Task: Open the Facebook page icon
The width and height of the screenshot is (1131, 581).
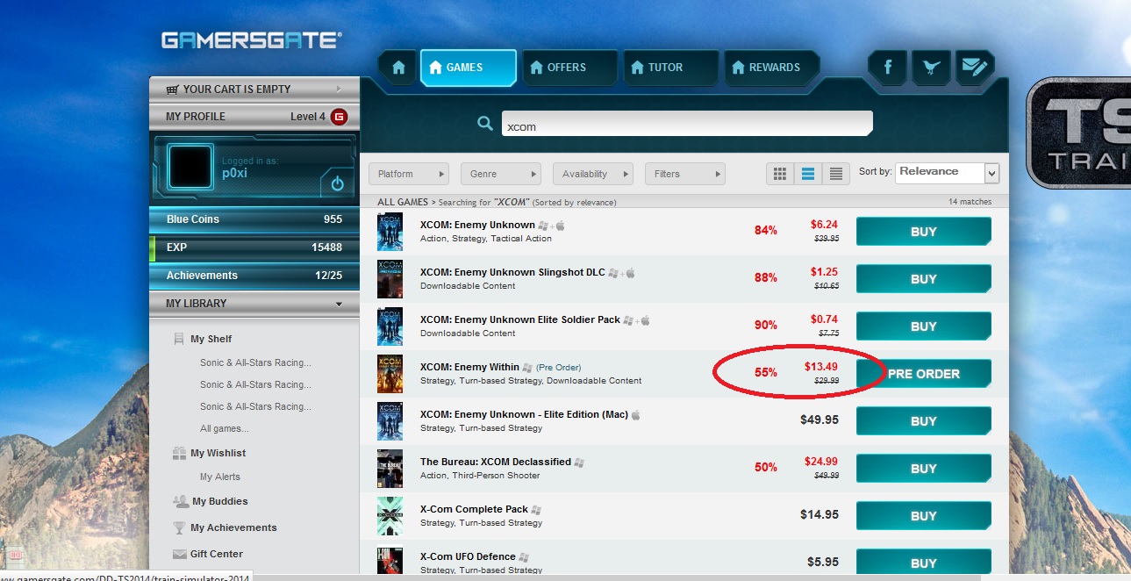Action: (887, 68)
